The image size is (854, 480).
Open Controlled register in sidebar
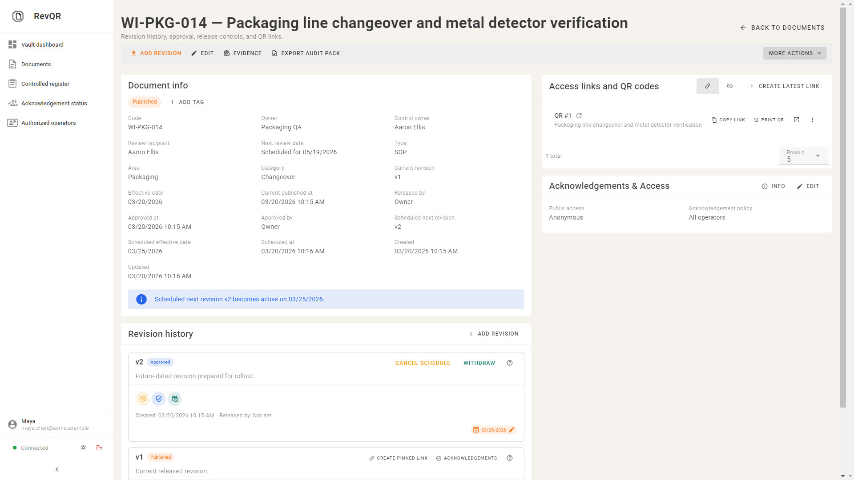(x=45, y=84)
